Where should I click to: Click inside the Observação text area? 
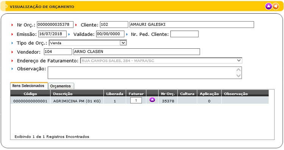click(x=142, y=73)
